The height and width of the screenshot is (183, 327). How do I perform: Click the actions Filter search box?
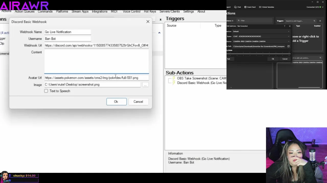click(255, 21)
